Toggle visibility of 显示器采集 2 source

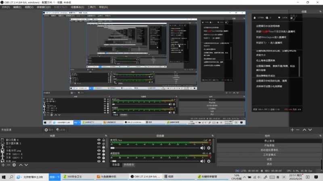pyautogui.click(x=99, y=143)
